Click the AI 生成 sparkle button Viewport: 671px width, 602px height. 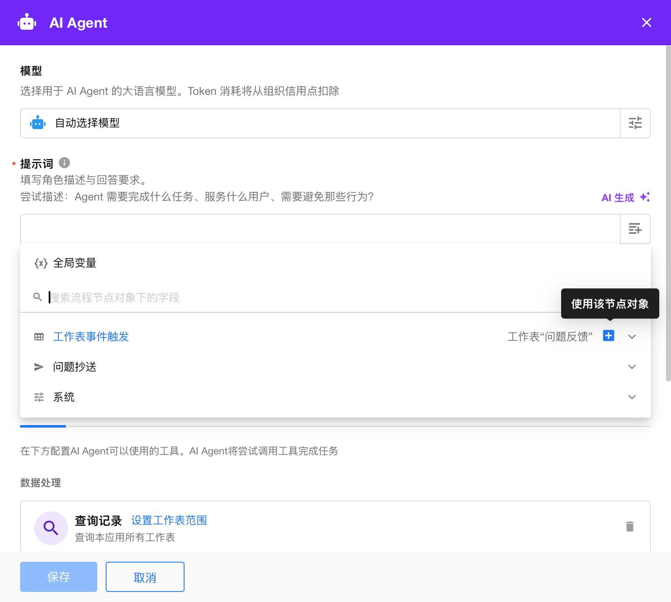pyautogui.click(x=625, y=197)
